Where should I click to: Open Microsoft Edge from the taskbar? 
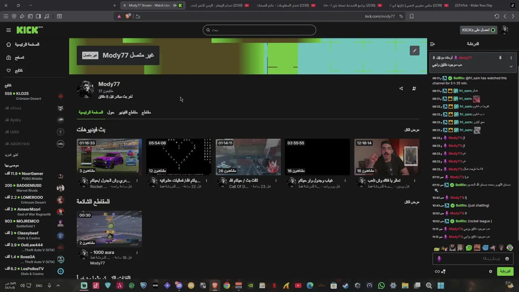(310, 286)
